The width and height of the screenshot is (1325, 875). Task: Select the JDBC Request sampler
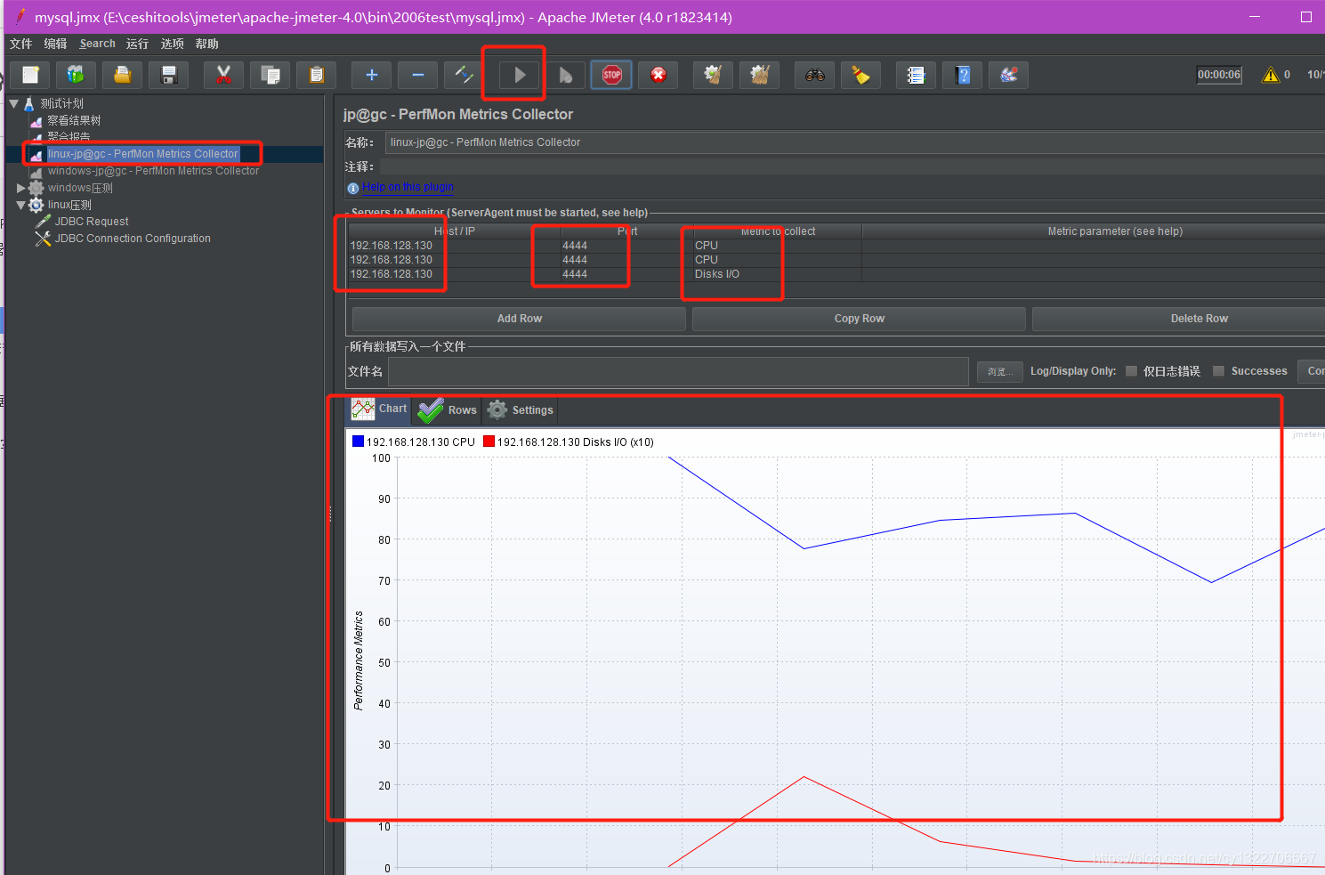(92, 222)
